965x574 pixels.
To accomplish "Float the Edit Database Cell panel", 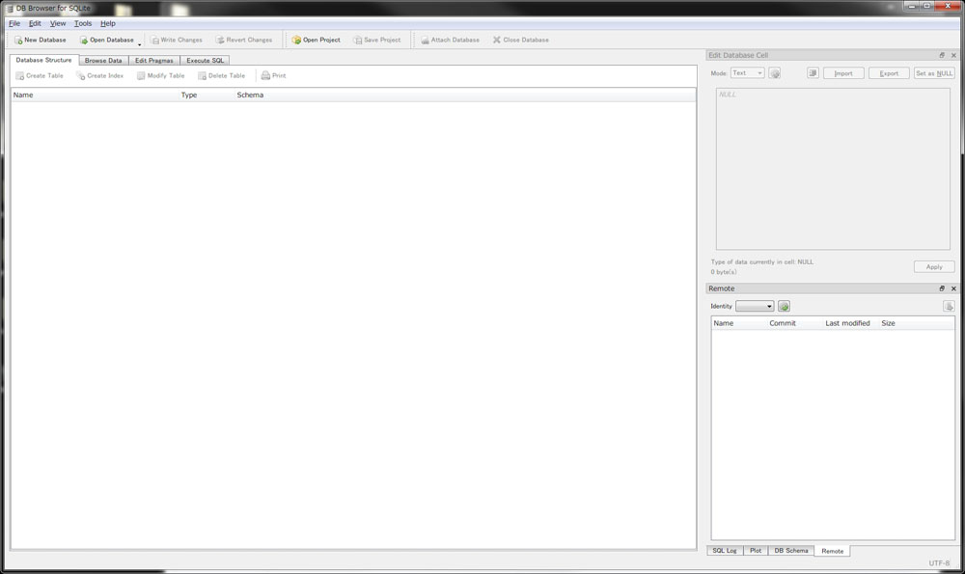I will click(x=942, y=55).
